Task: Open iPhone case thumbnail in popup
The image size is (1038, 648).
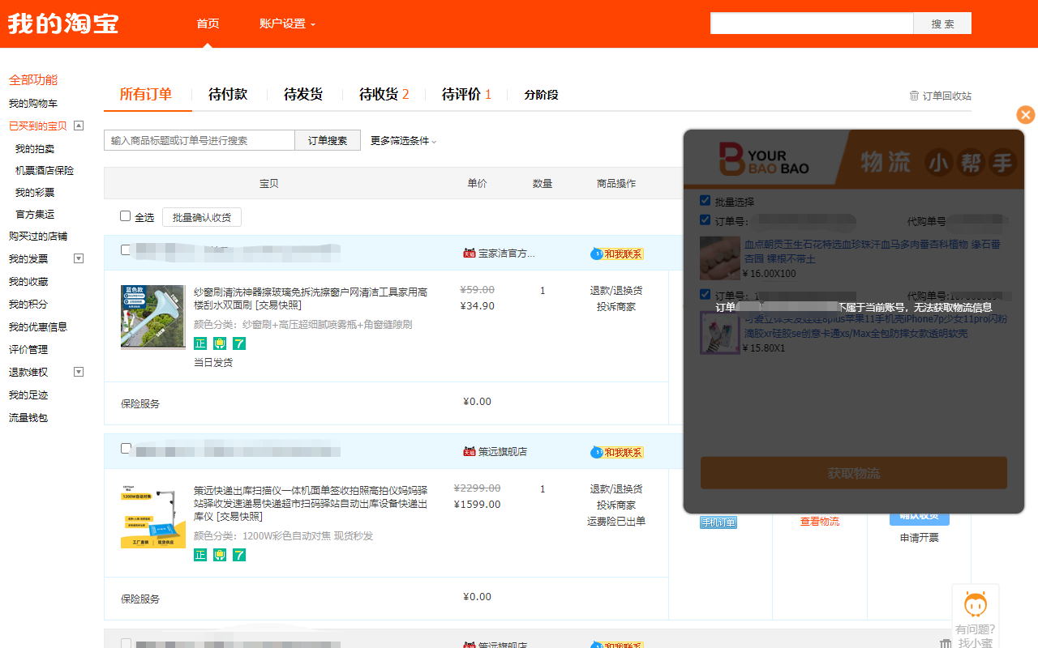Action: tap(720, 333)
